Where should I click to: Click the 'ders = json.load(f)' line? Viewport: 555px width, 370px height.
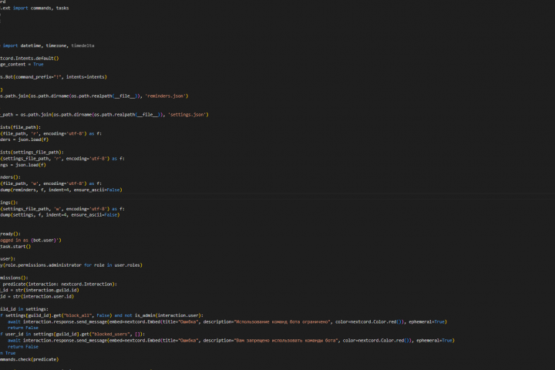click(x=24, y=140)
